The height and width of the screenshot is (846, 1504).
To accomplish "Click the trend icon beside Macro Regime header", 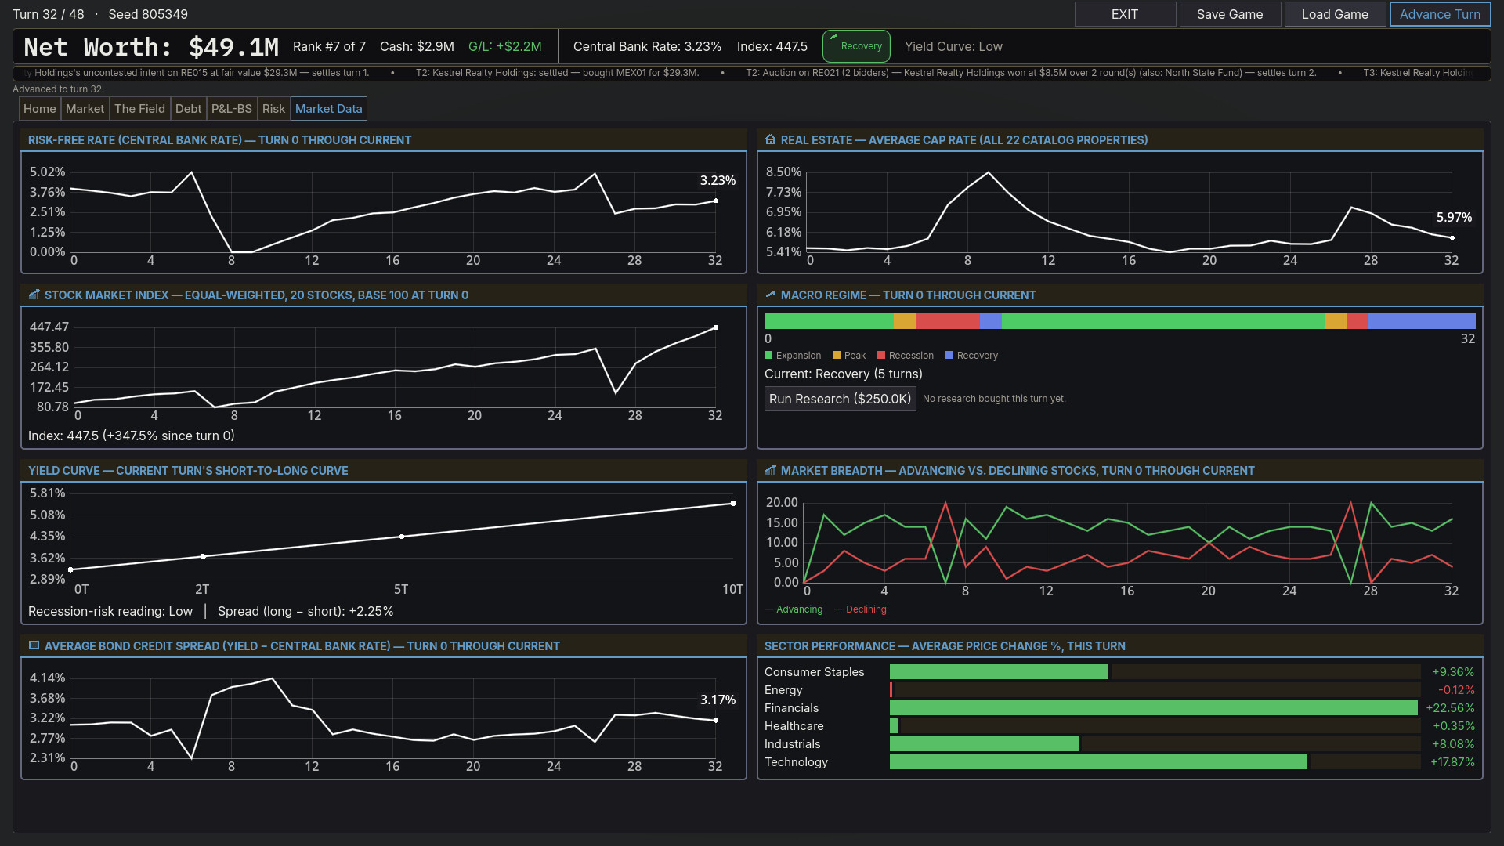I will click(x=770, y=295).
